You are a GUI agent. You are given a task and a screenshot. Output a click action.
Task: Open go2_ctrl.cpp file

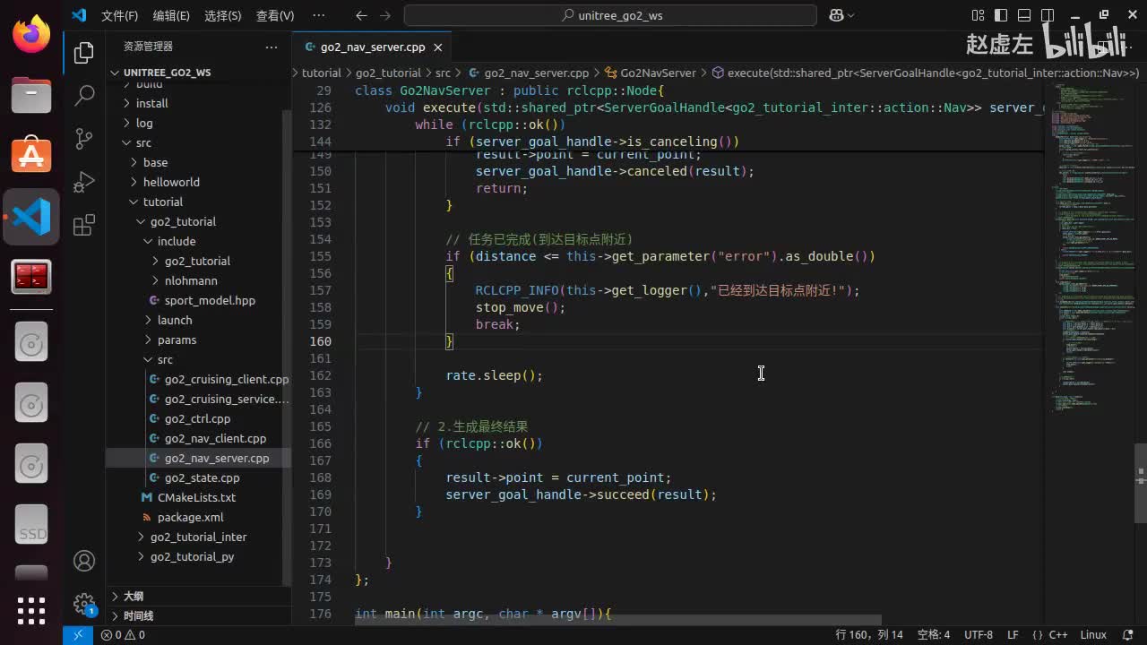pyautogui.click(x=198, y=418)
